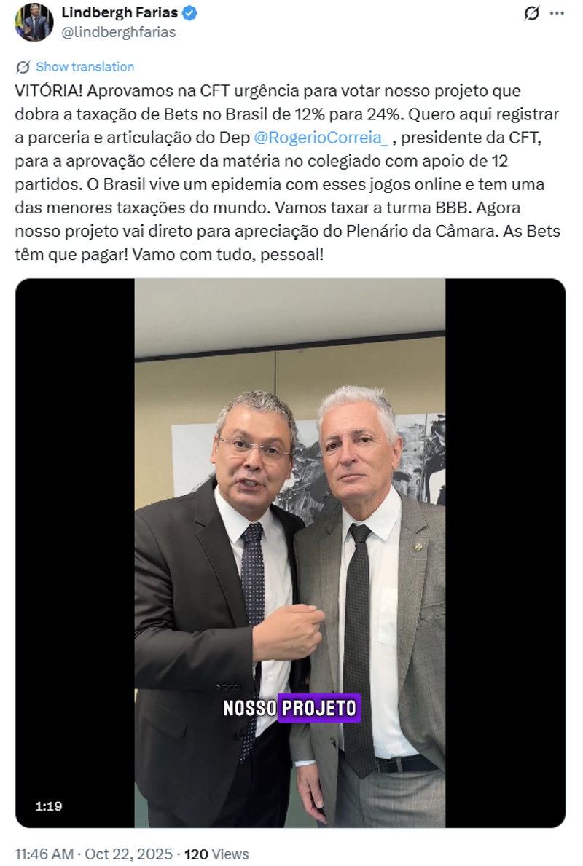
Task: Click the word VITÓRIA! starting the post
Action: (48, 90)
